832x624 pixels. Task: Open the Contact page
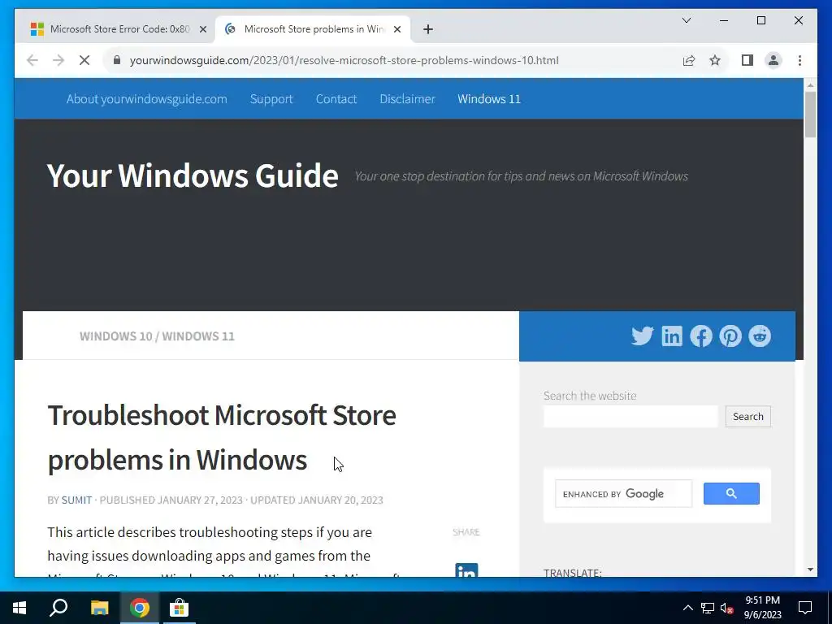pyautogui.click(x=336, y=99)
